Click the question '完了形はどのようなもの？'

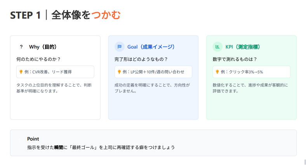[141, 59]
